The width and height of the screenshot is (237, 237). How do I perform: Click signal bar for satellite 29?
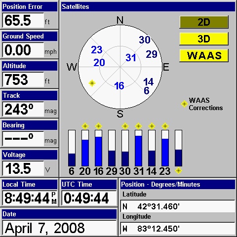coord(112,148)
